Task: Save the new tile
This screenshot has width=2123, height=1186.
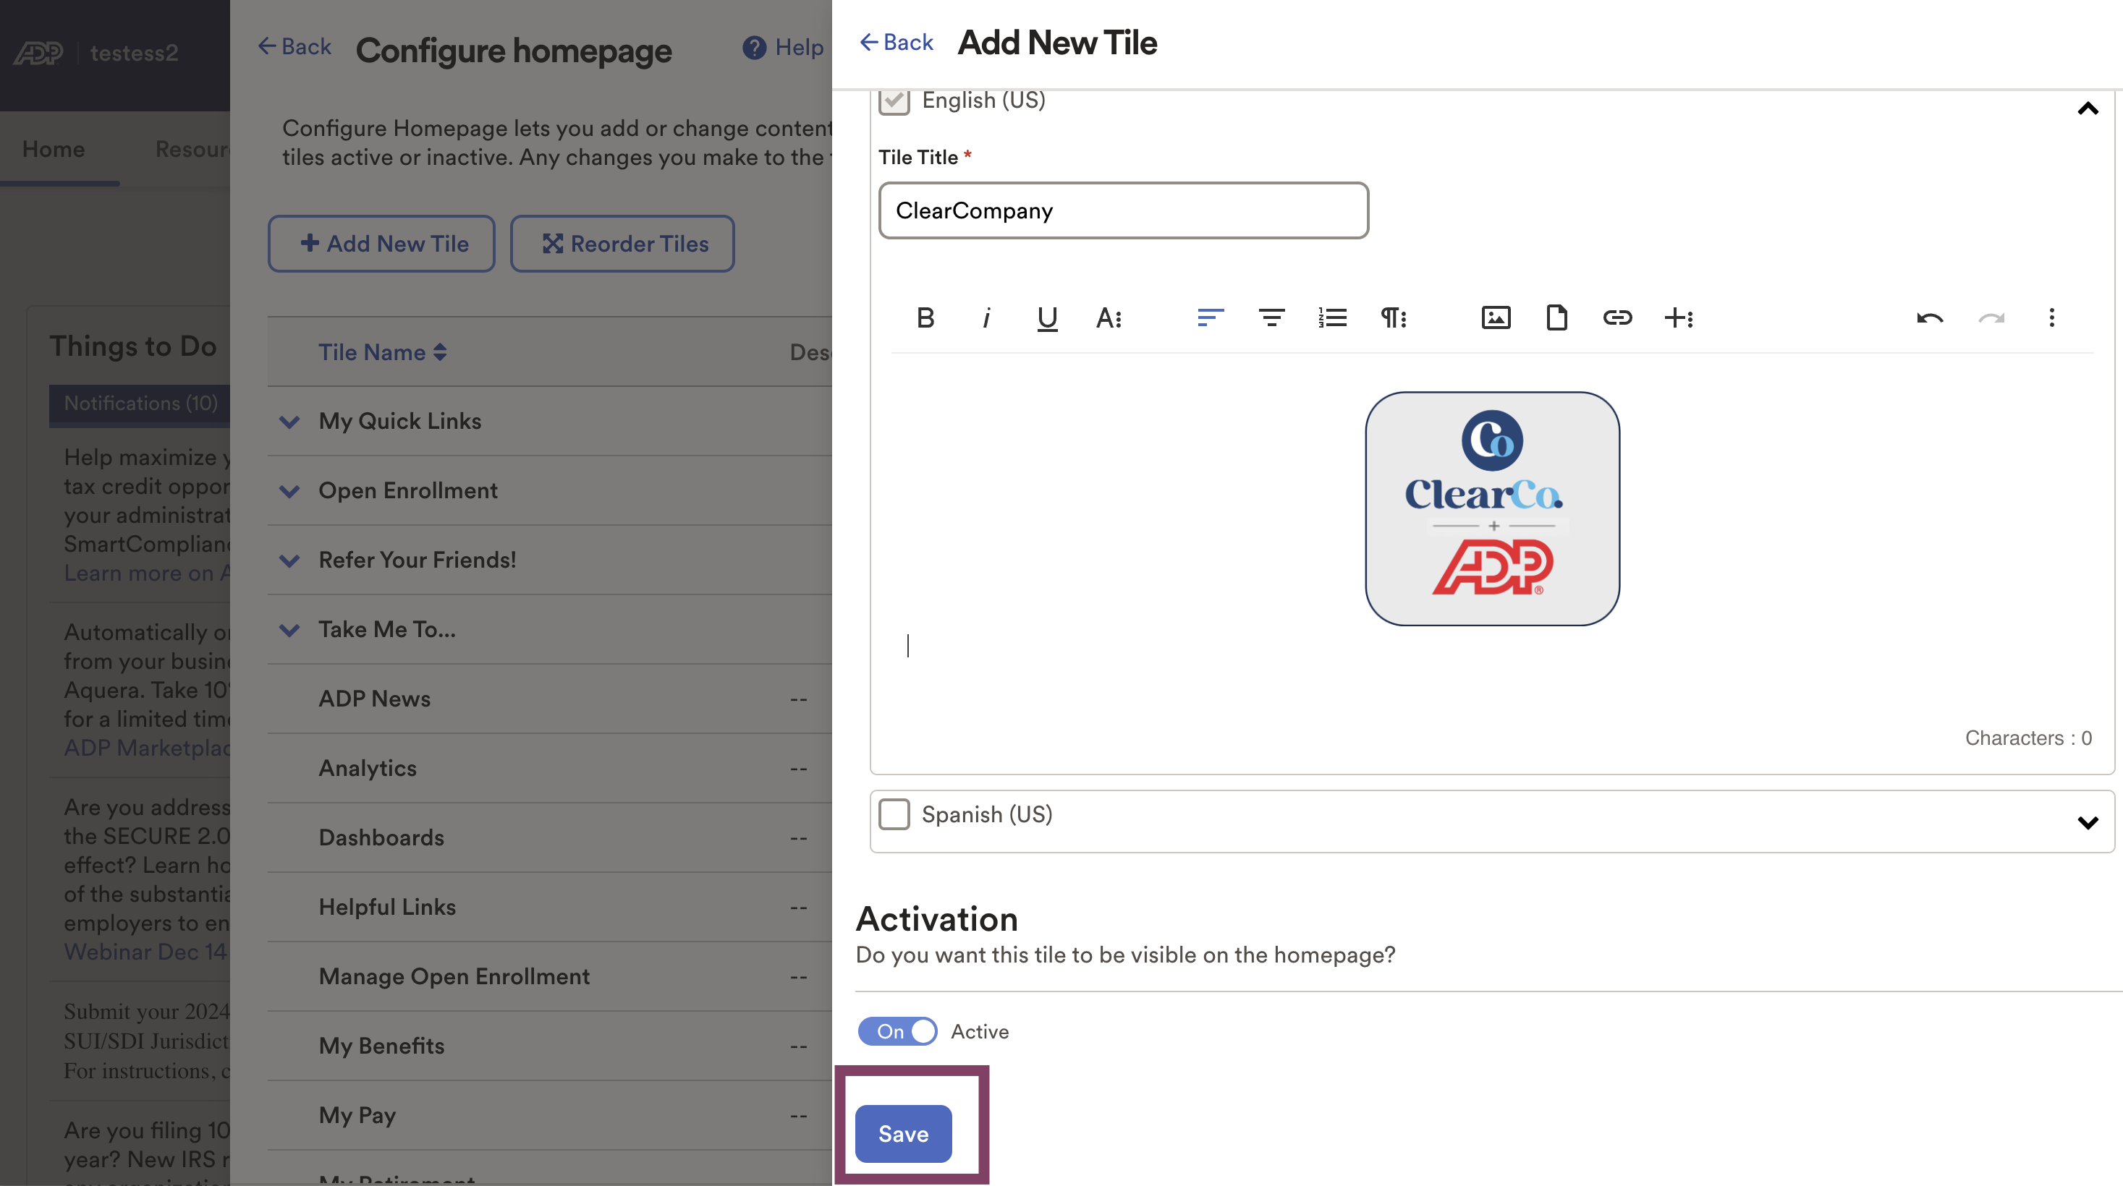Action: tap(903, 1134)
